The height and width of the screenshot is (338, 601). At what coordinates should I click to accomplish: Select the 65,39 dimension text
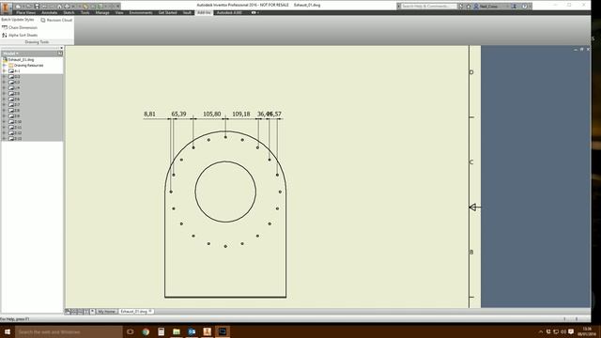point(178,114)
